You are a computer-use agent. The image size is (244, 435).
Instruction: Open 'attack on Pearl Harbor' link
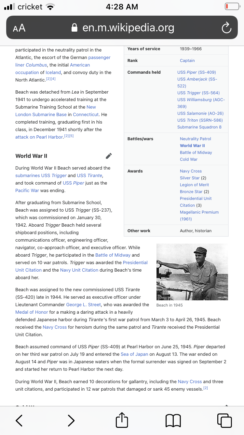39,137
